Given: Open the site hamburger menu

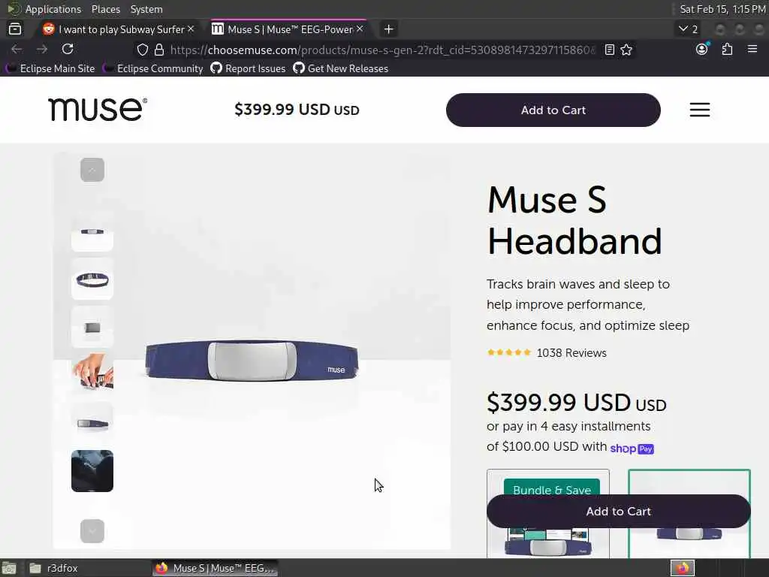Looking at the screenshot, I should (700, 110).
